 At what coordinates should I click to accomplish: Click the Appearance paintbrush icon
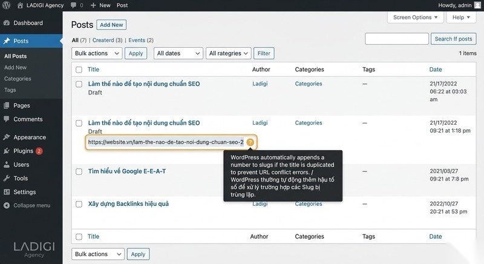point(7,137)
